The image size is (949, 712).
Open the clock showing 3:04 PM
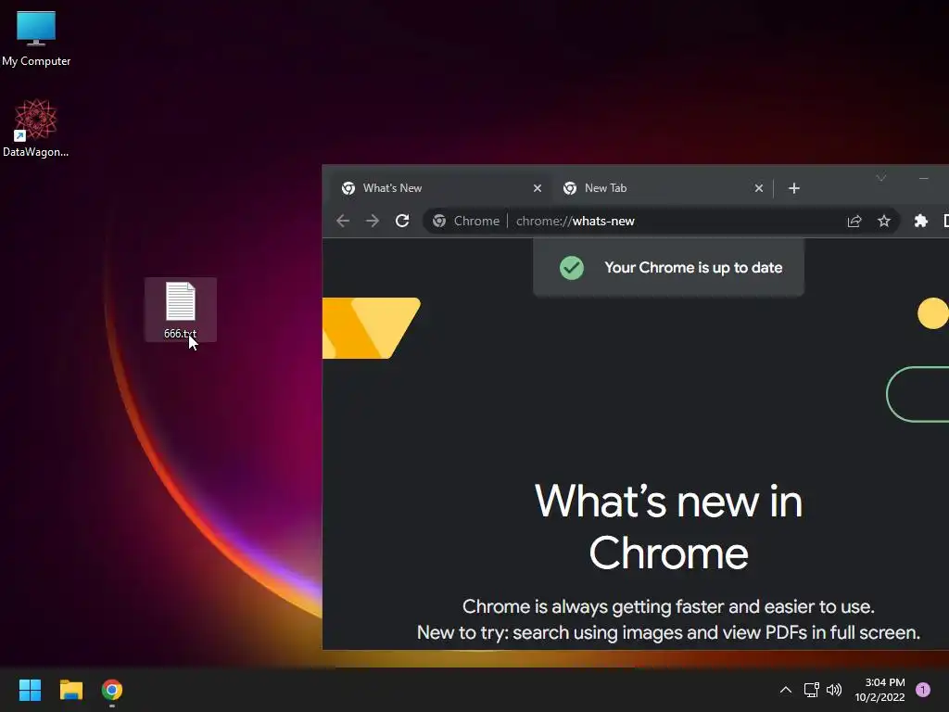[x=880, y=690]
